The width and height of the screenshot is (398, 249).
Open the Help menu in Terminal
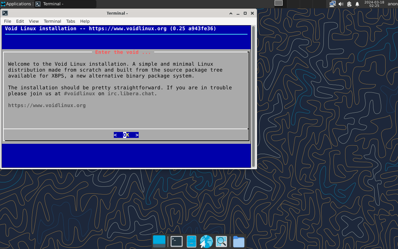[85, 21]
